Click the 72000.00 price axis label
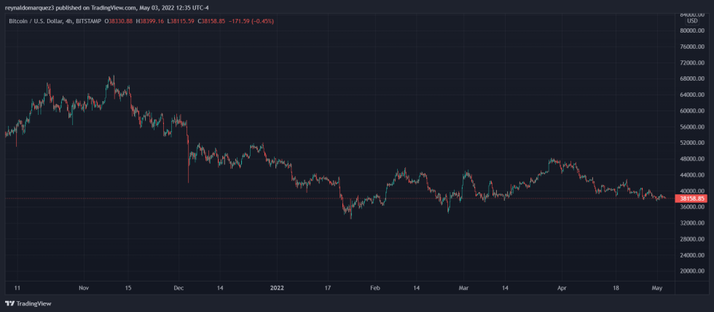Viewport: 714px width, 312px height. pos(692,63)
